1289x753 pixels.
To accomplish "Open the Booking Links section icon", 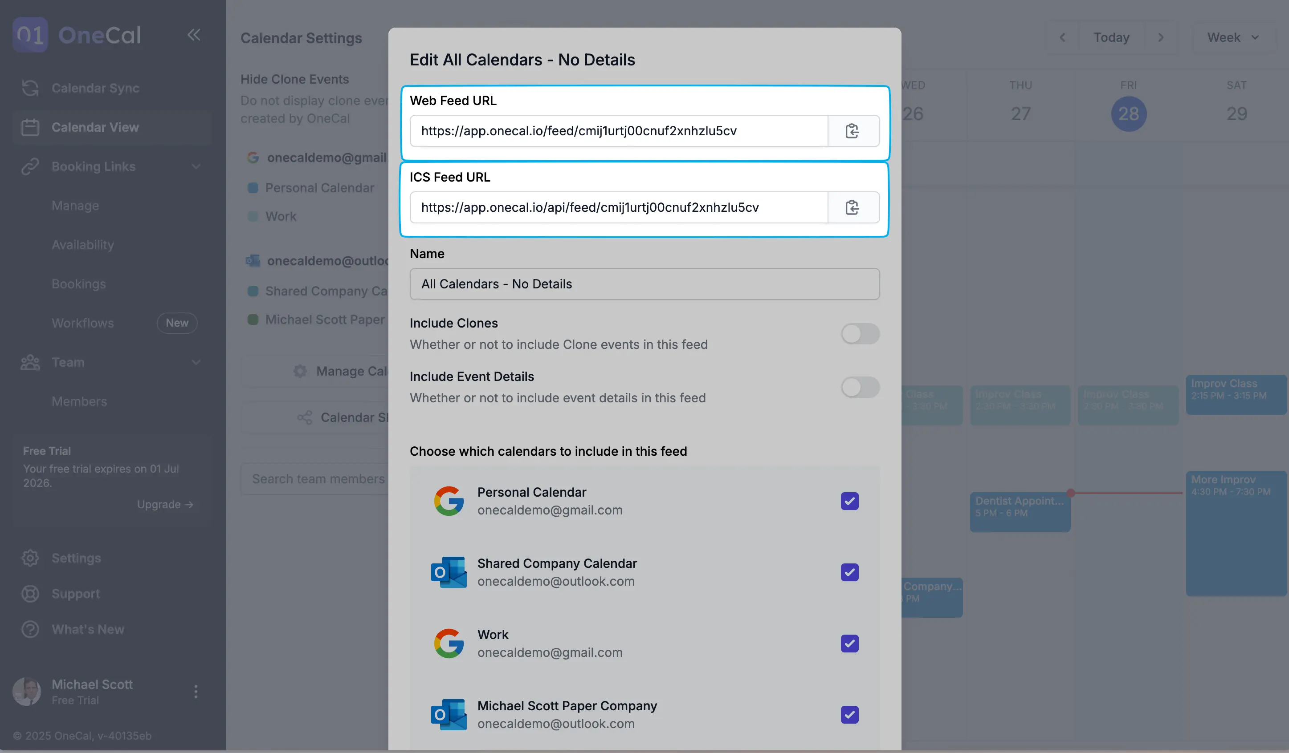I will 31,166.
